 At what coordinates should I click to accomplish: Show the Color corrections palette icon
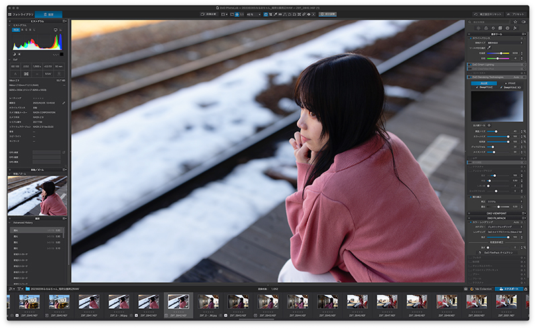486,28
